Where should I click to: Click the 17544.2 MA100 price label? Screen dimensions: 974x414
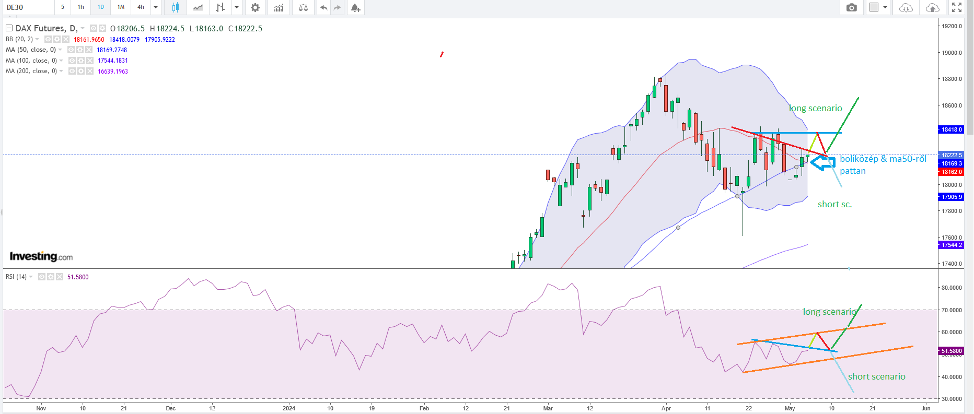coord(951,245)
